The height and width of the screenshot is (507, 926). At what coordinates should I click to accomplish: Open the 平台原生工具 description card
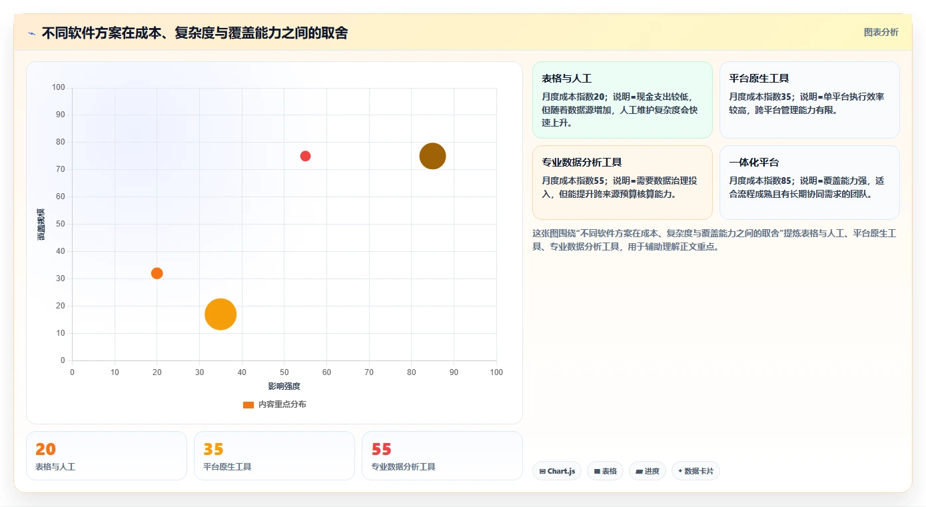[809, 100]
